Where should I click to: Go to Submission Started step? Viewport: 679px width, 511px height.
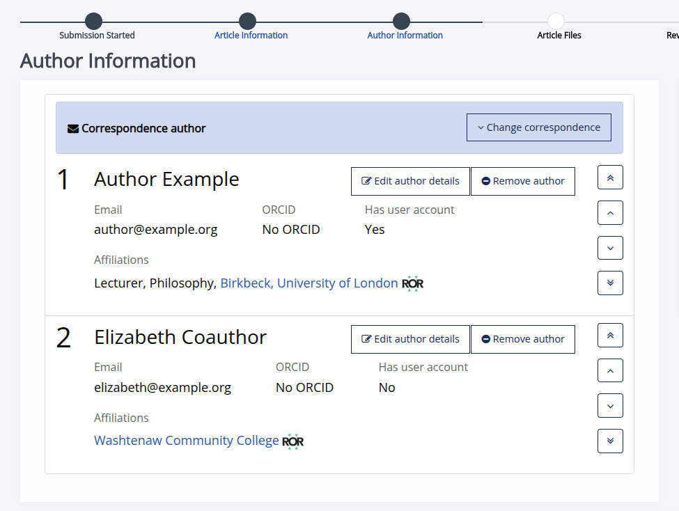94,22
